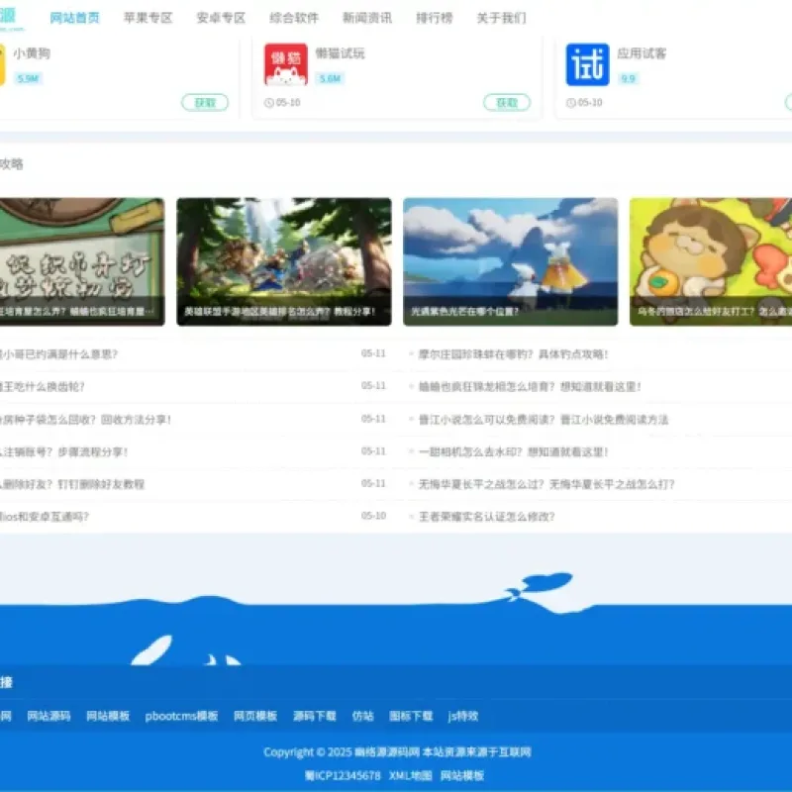Open the 关于我们 page
The image size is (792, 792).
click(x=502, y=18)
